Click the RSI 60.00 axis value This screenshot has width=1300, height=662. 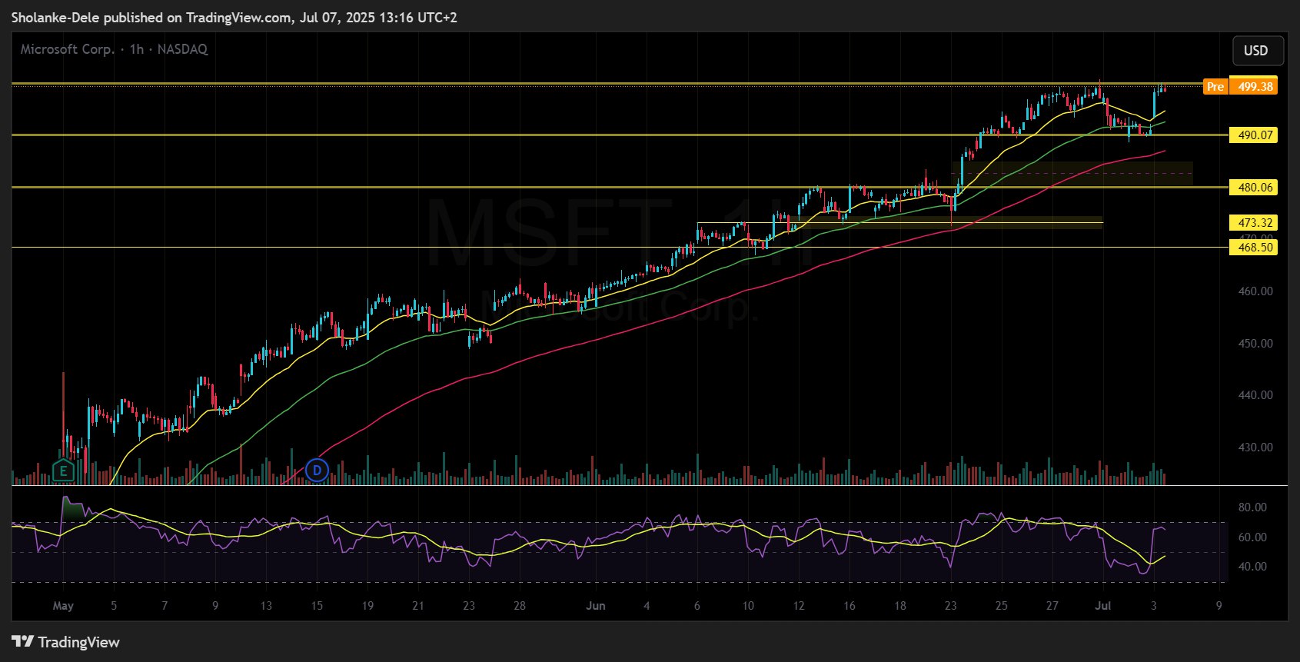pyautogui.click(x=1252, y=537)
